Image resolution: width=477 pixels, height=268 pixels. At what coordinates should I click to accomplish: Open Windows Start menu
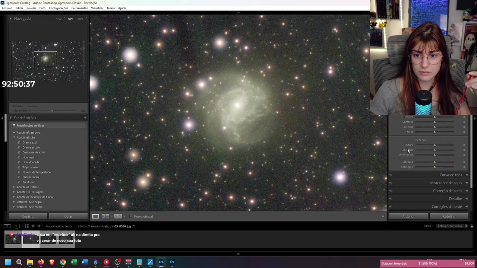click(x=8, y=262)
